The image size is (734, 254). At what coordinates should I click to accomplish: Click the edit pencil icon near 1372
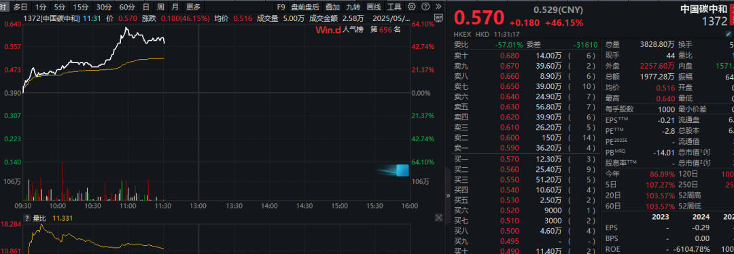click(x=727, y=34)
